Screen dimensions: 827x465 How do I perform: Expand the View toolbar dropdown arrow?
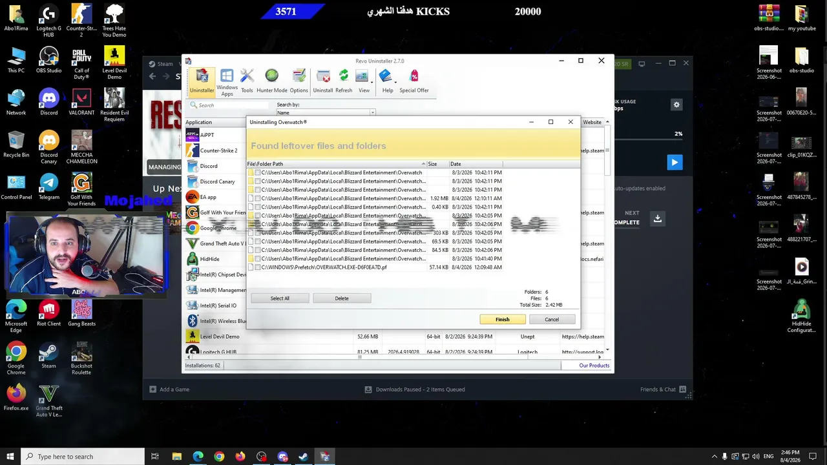[372, 82]
